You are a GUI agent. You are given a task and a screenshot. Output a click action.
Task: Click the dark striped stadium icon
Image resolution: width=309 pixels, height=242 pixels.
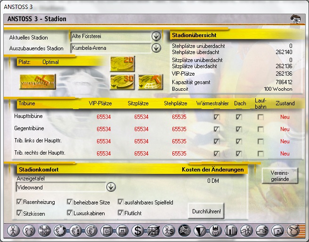(185, 230)
